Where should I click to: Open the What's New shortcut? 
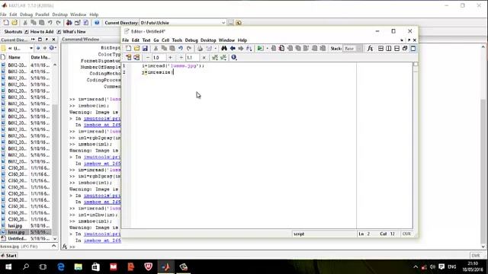point(71,32)
